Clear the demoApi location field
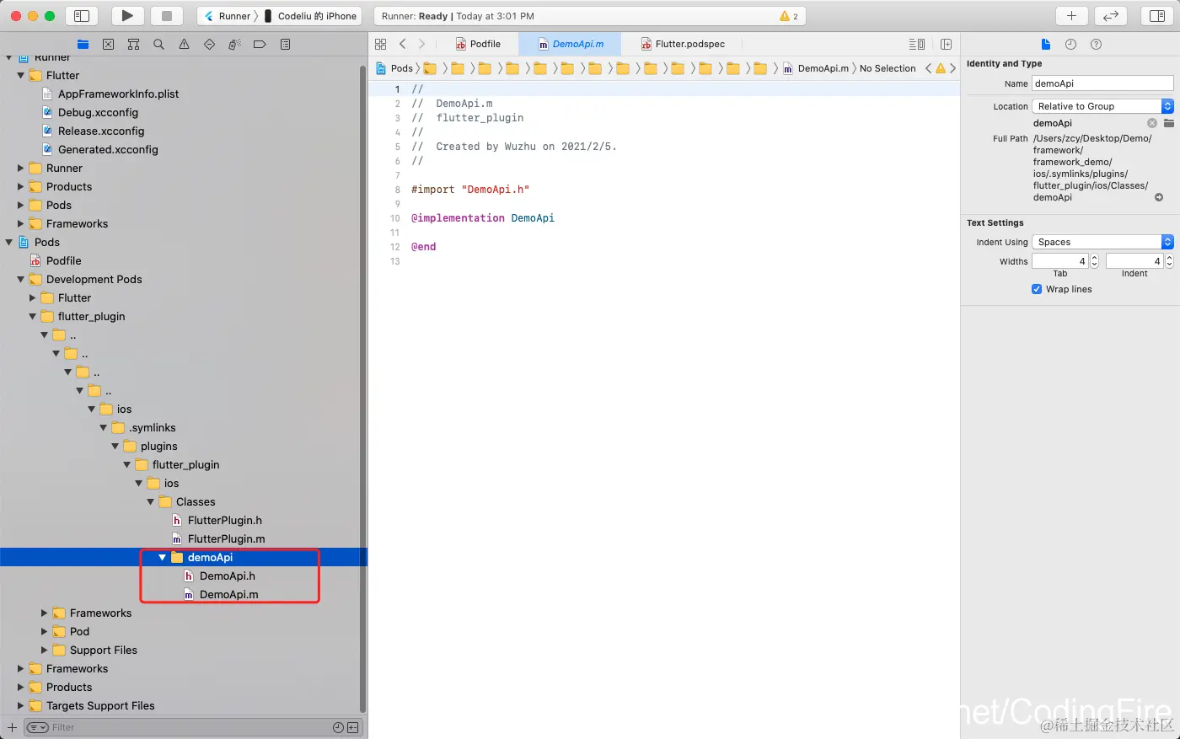This screenshot has width=1180, height=739. [1152, 123]
